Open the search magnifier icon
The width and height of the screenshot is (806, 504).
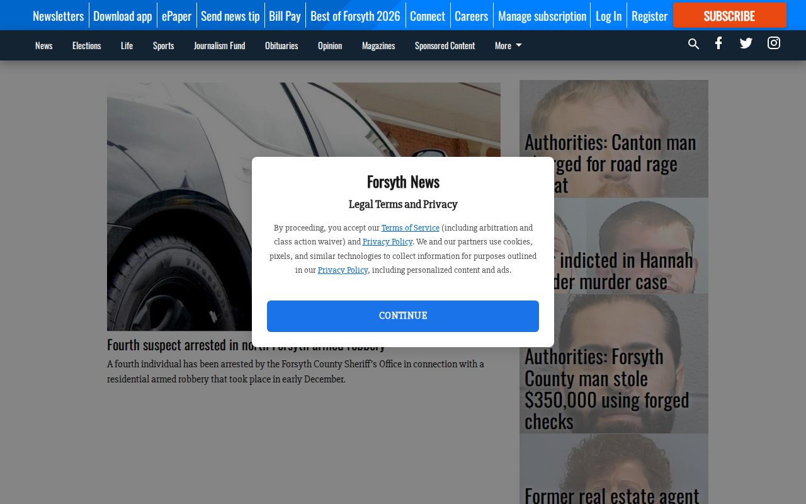pyautogui.click(x=693, y=44)
